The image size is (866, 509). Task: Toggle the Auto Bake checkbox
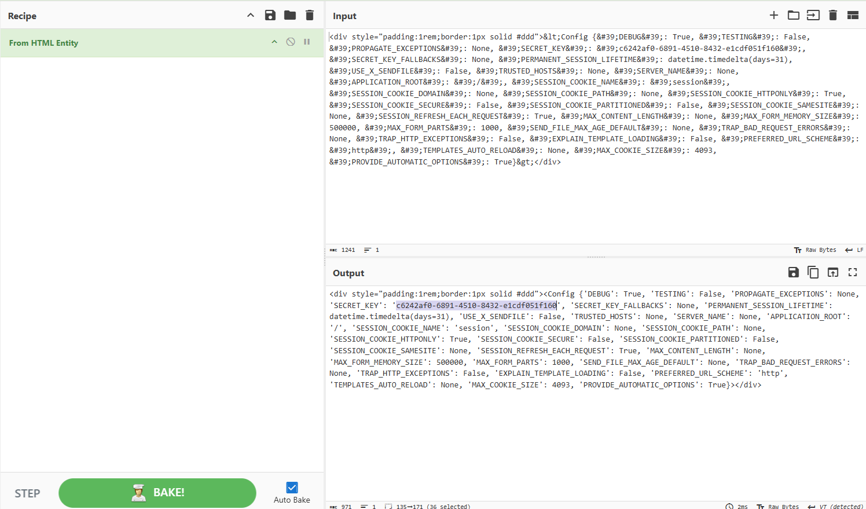[292, 488]
